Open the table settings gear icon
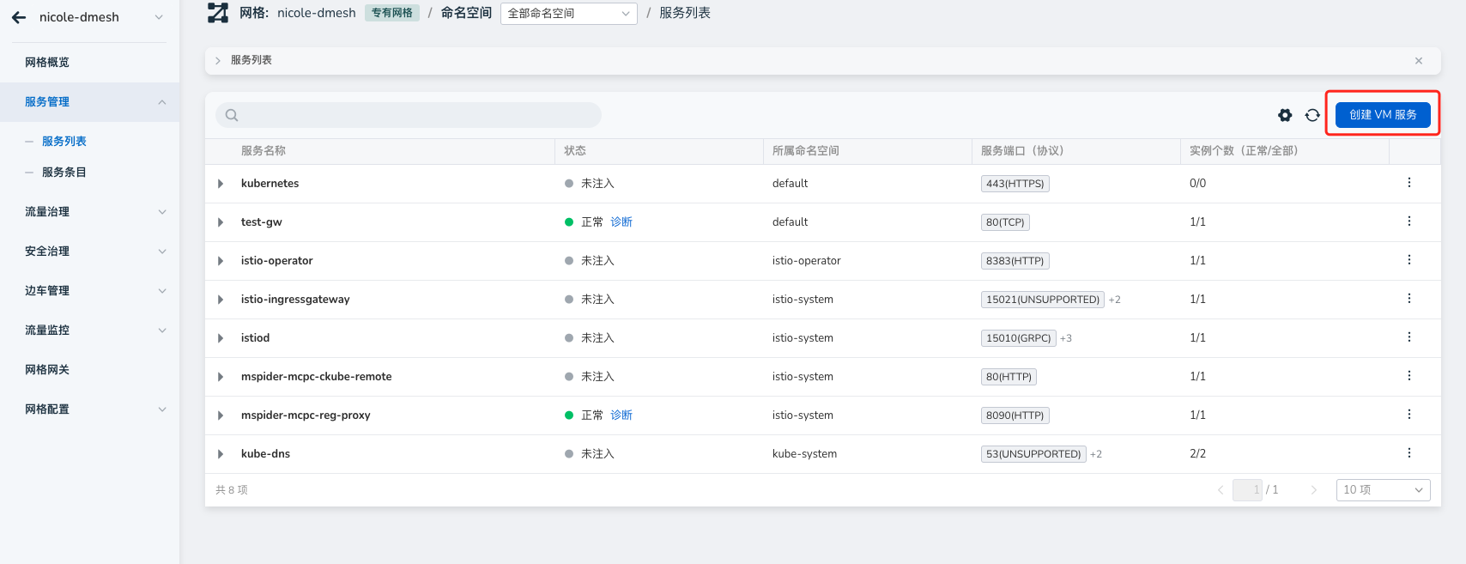Viewport: 1466px width, 564px height. pos(1285,115)
